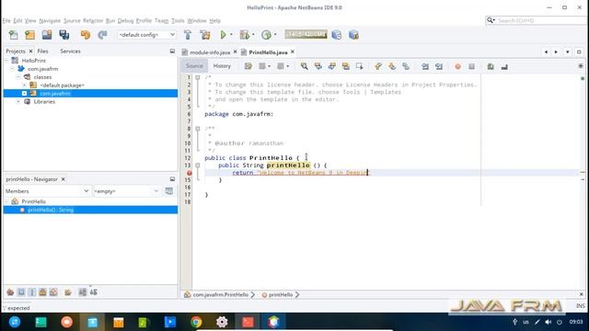Open the empty filter combo in Navigator
Image resolution: width=589 pixels, height=331 pixels.
pos(127,191)
